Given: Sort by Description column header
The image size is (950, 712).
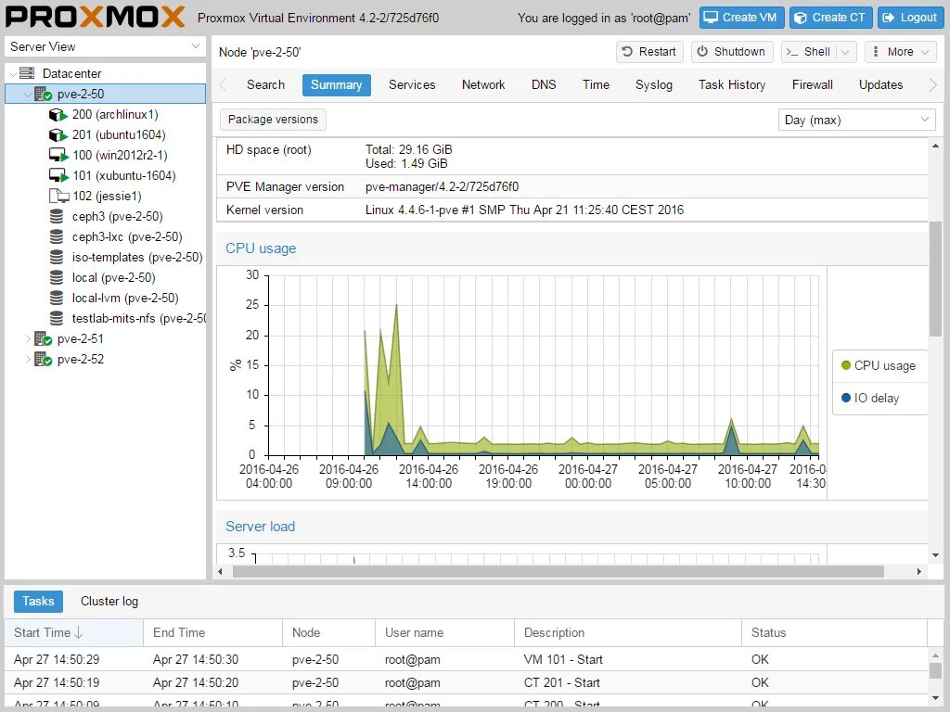Looking at the screenshot, I should [x=628, y=632].
